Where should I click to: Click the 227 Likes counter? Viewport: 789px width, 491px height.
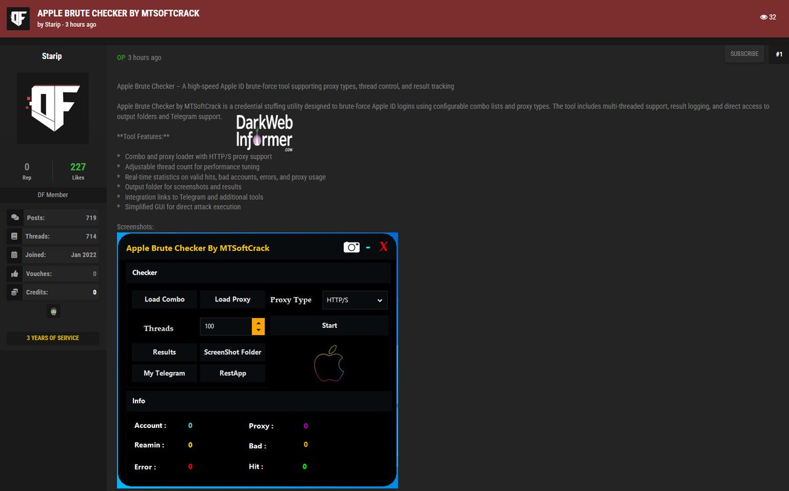point(78,171)
